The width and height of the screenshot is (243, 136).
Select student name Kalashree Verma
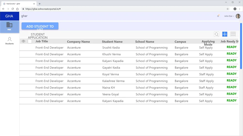pyautogui.click(x=113, y=81)
